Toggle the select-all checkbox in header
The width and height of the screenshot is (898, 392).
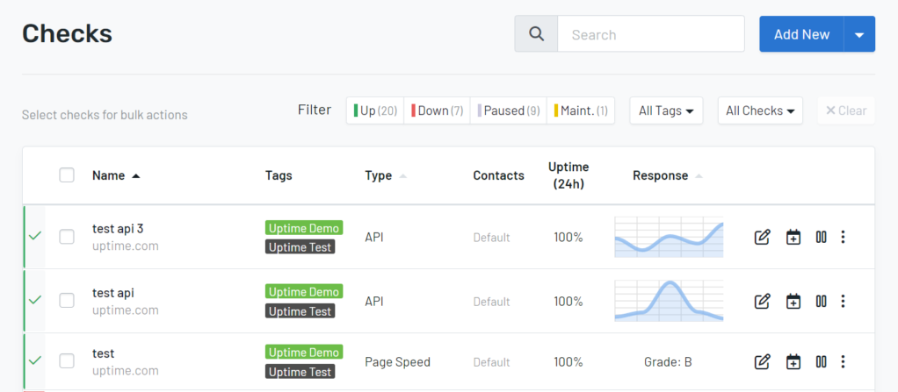tap(67, 175)
